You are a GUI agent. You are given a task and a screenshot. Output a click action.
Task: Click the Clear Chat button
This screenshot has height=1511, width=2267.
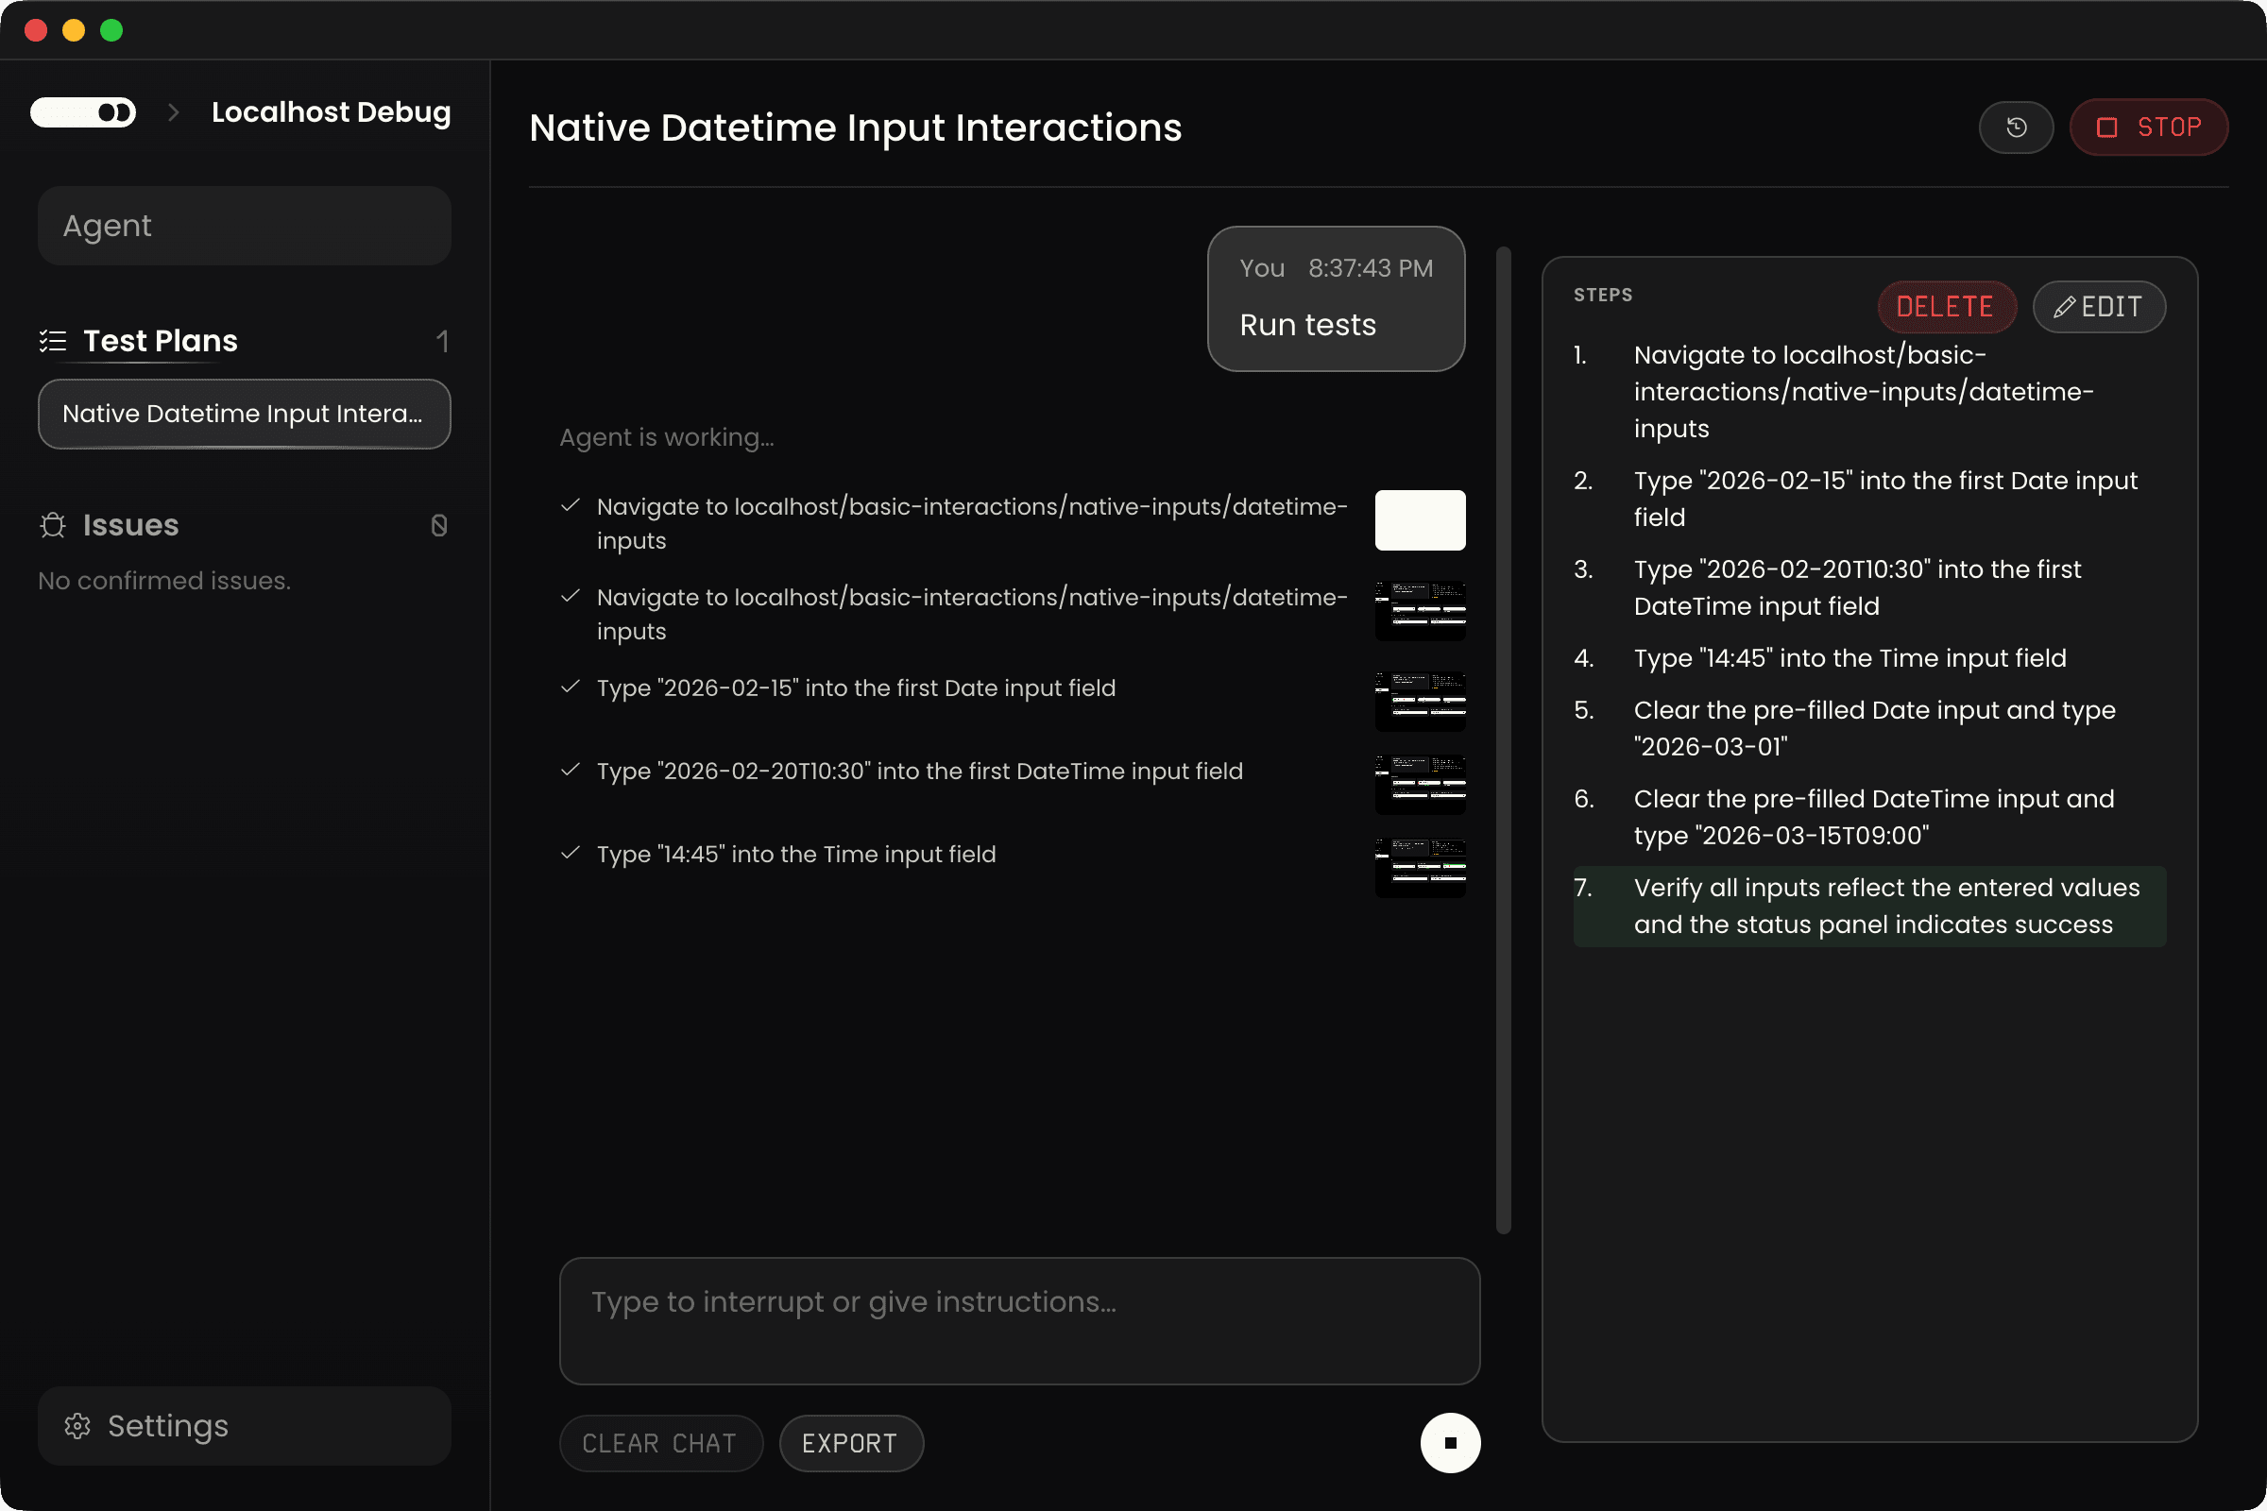point(660,1443)
